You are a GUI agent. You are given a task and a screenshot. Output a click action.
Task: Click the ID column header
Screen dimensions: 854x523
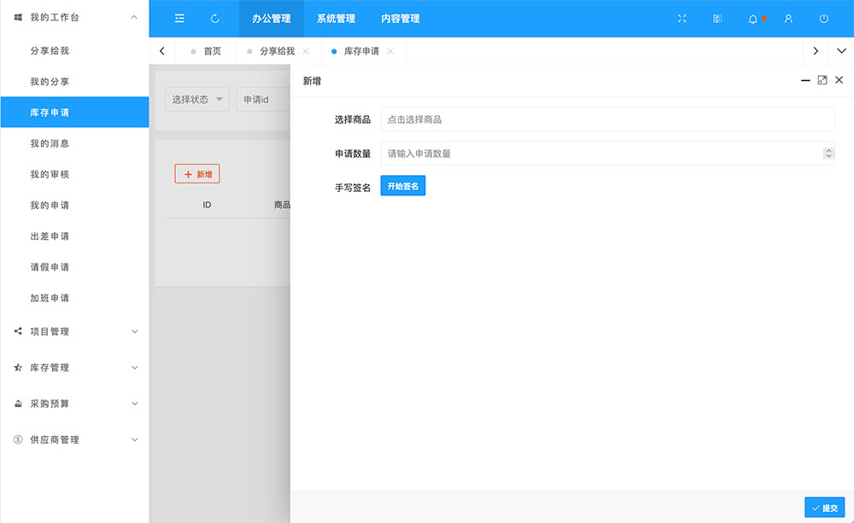click(x=207, y=205)
